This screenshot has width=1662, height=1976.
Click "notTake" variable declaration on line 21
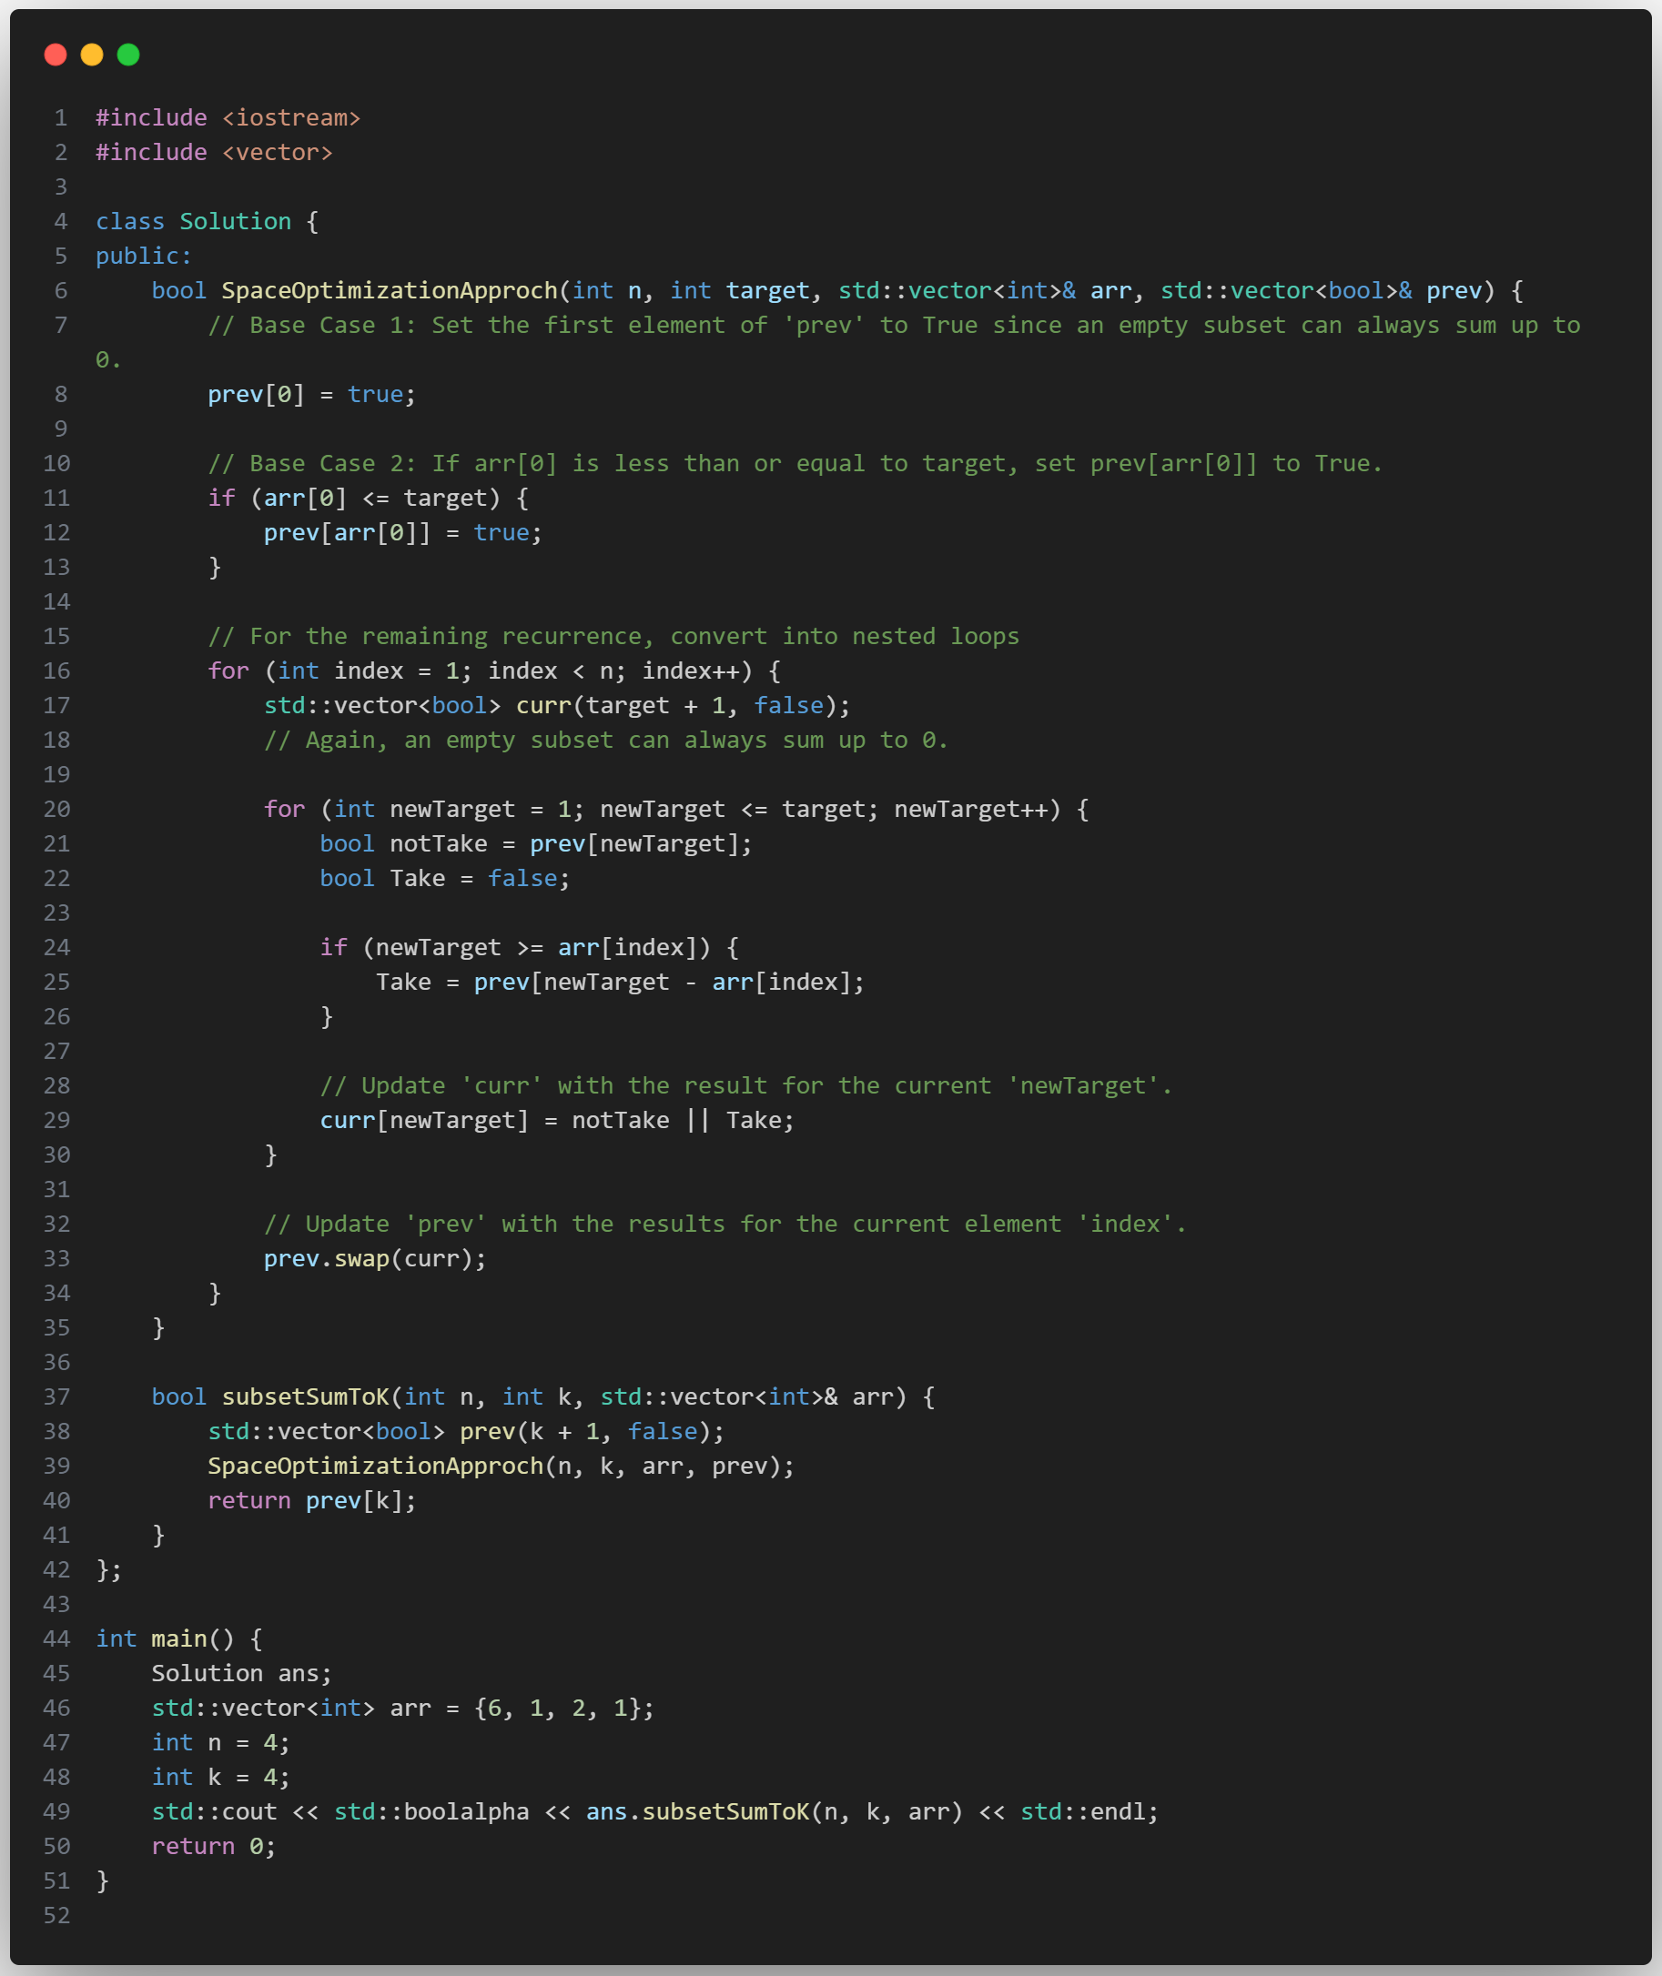coord(438,844)
